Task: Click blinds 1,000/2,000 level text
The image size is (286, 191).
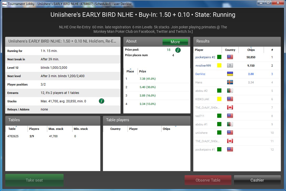Action: click(54, 68)
